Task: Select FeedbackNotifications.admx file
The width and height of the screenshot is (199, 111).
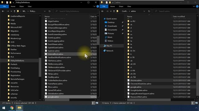Action: coord(59,57)
